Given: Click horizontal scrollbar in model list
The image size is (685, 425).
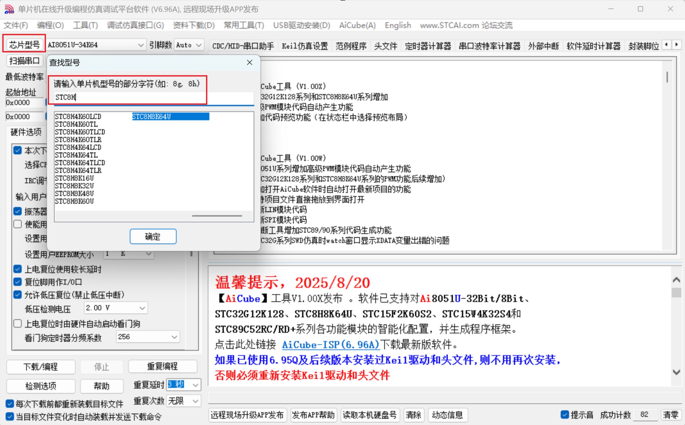Looking at the screenshot, I should 217,216.
